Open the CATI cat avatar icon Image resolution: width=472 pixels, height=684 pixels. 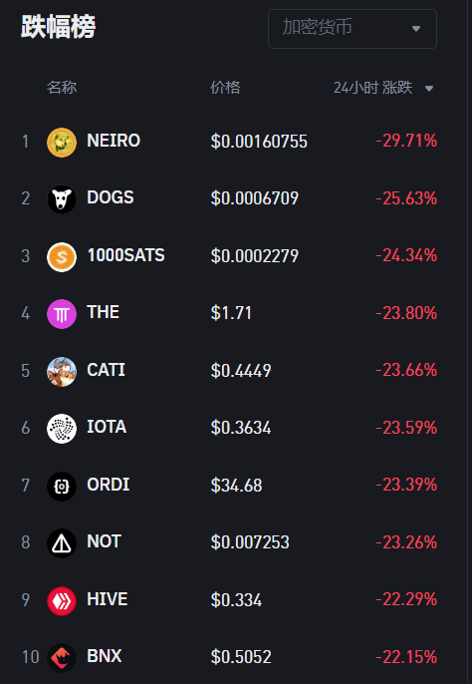(x=62, y=372)
